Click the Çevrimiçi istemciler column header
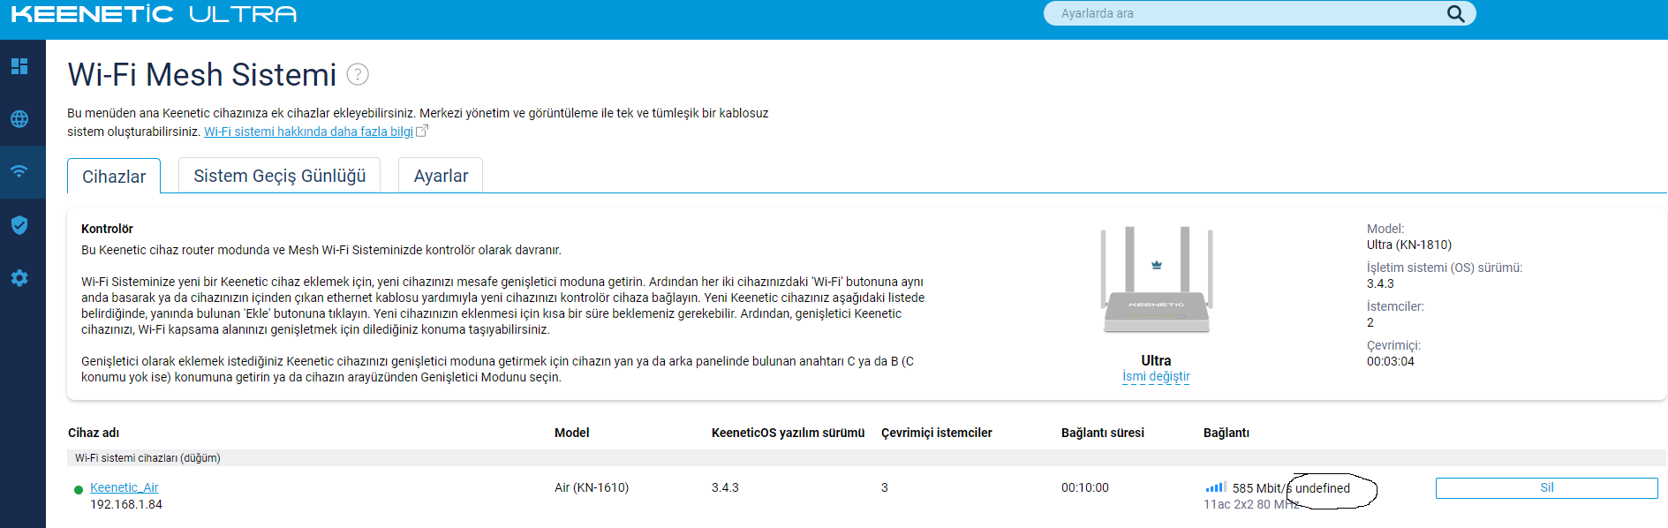 click(936, 433)
